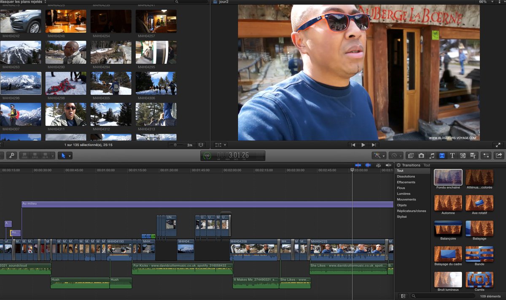The image size is (506, 300).
Task: Select the Au milieu title bar clip
Action: (207, 204)
